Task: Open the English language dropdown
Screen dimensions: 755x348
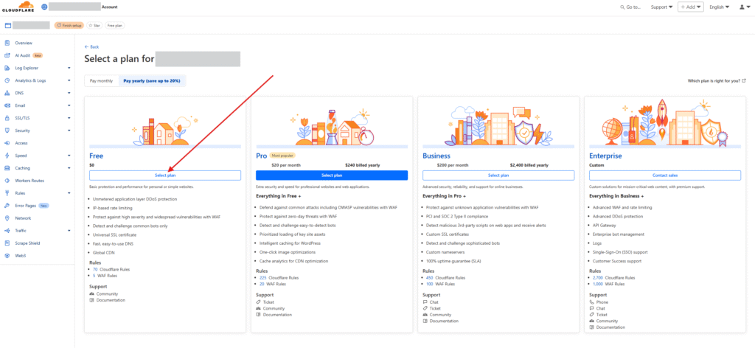Action: [x=719, y=7]
